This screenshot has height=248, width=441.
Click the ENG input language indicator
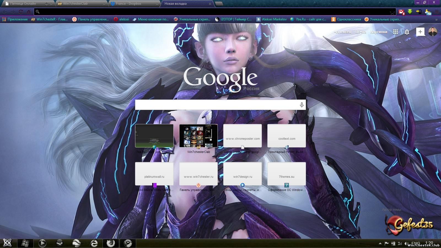[x=416, y=243]
